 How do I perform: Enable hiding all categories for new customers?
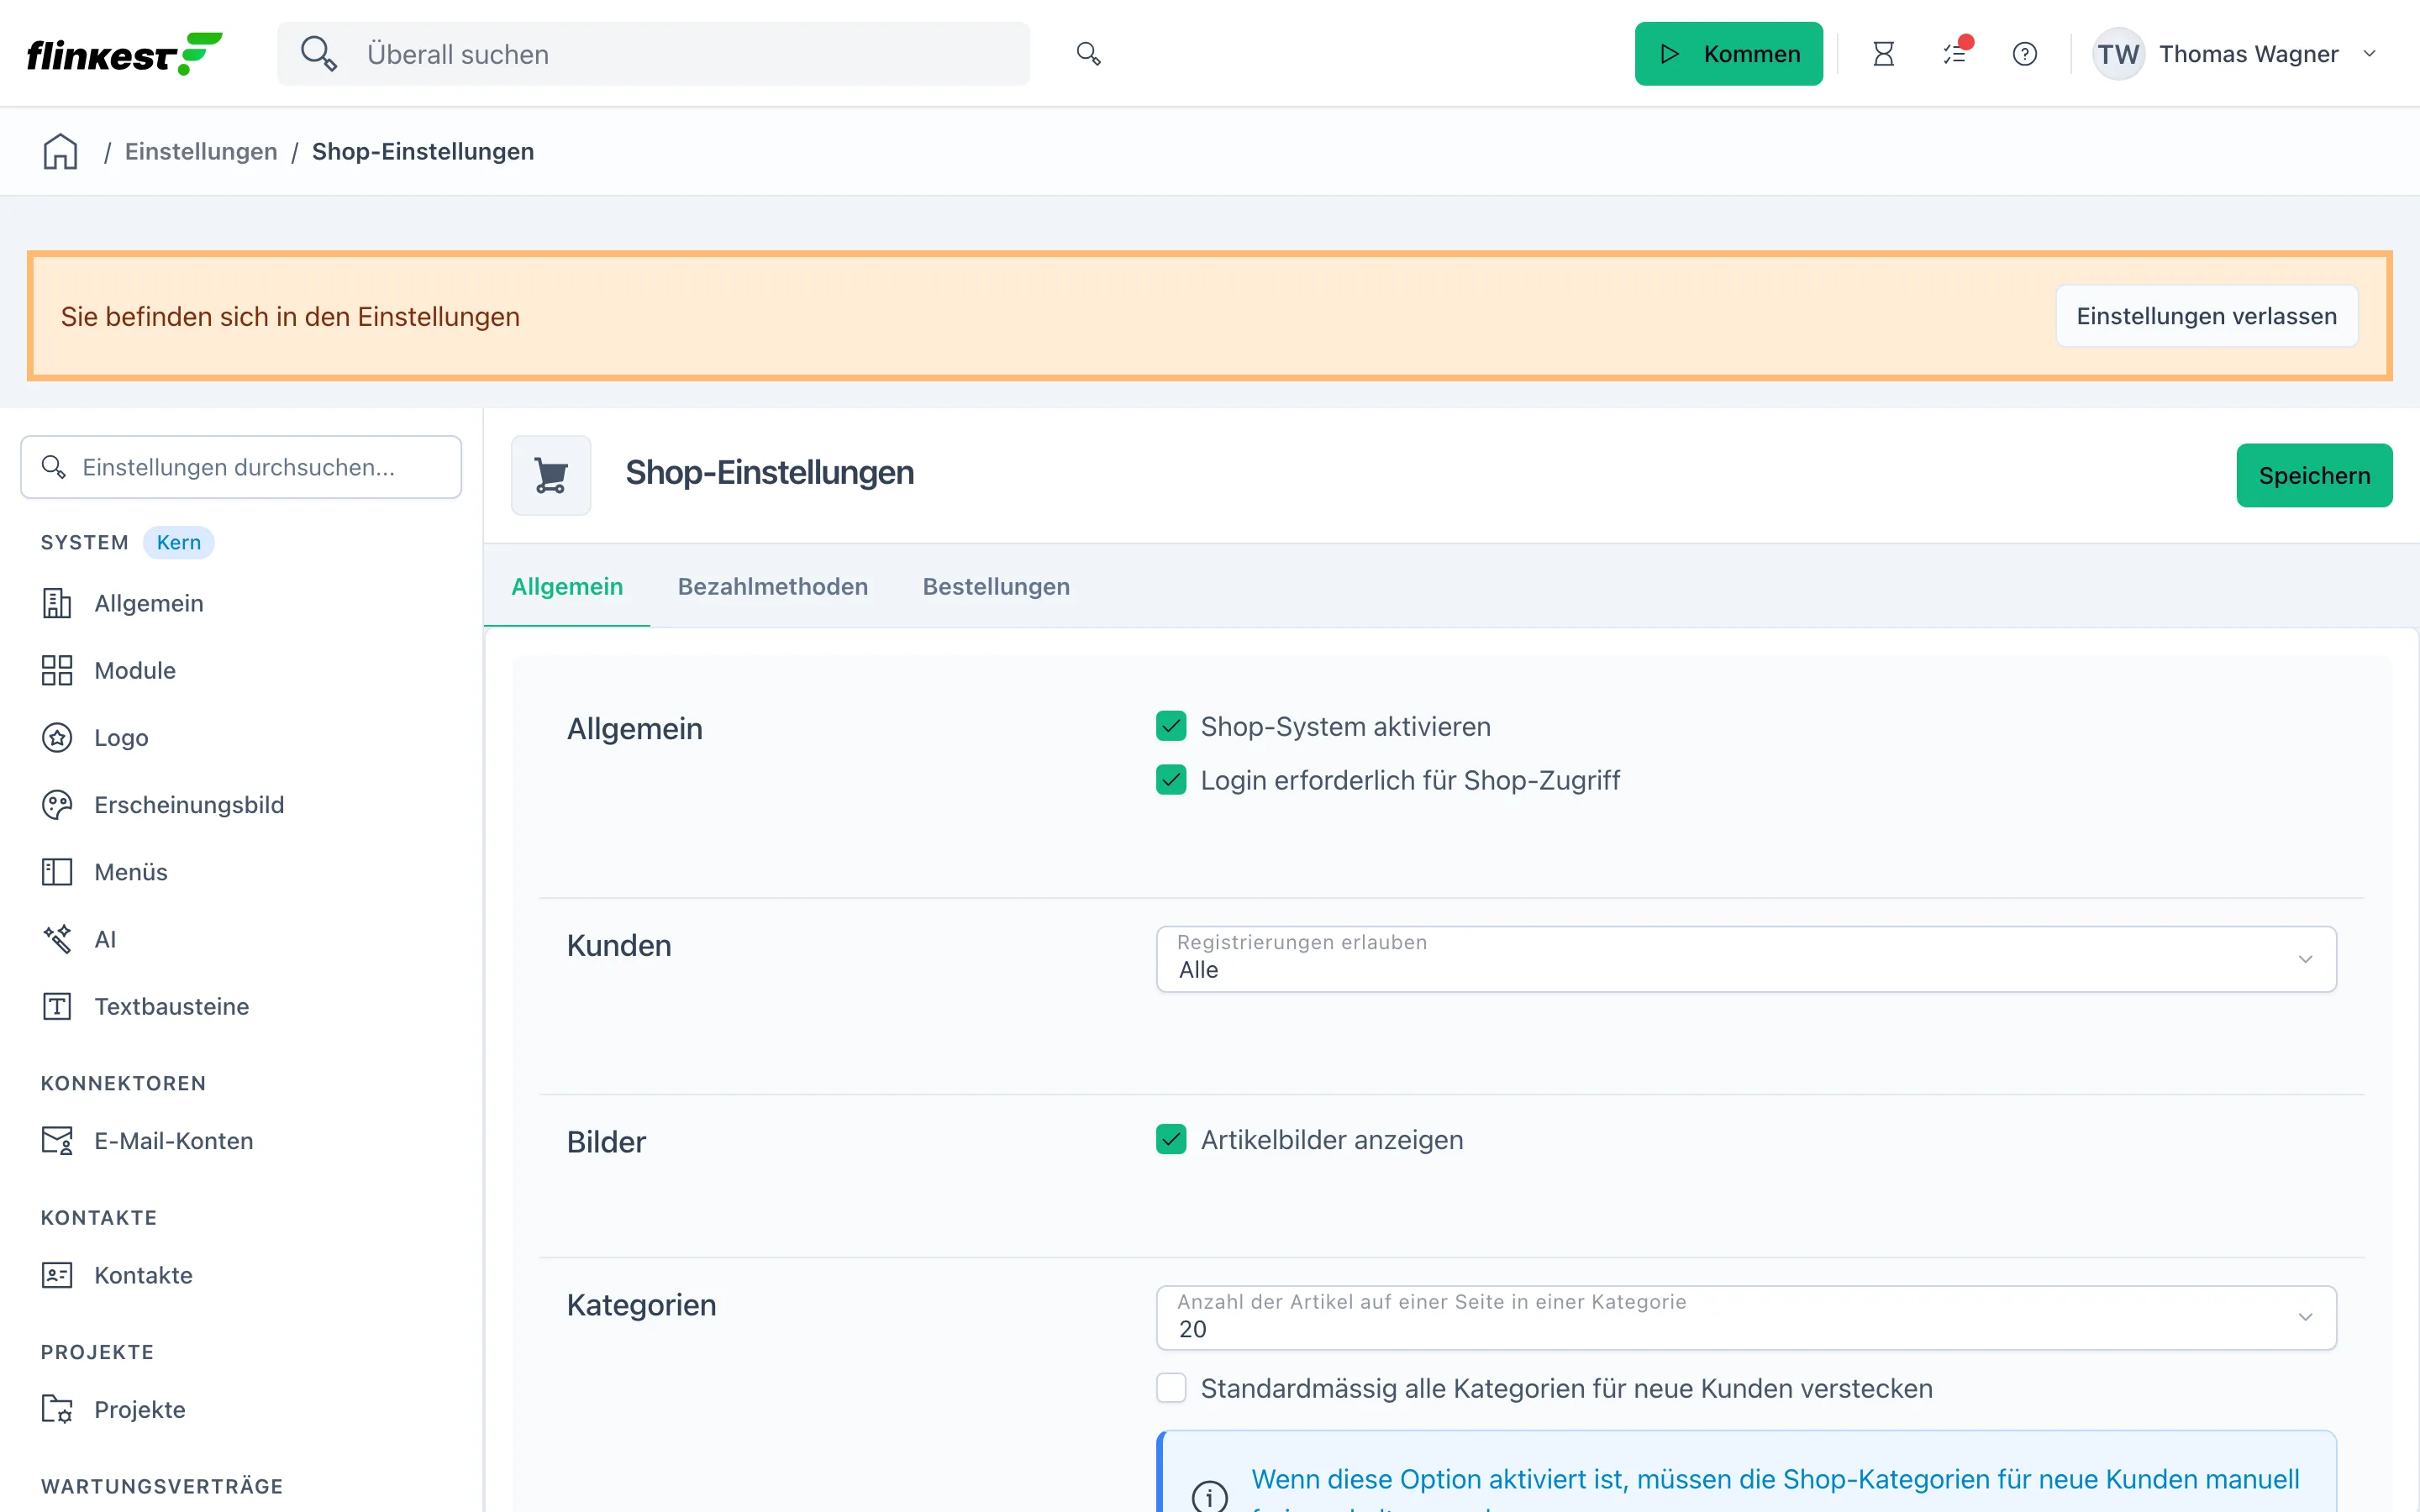pyautogui.click(x=1171, y=1388)
